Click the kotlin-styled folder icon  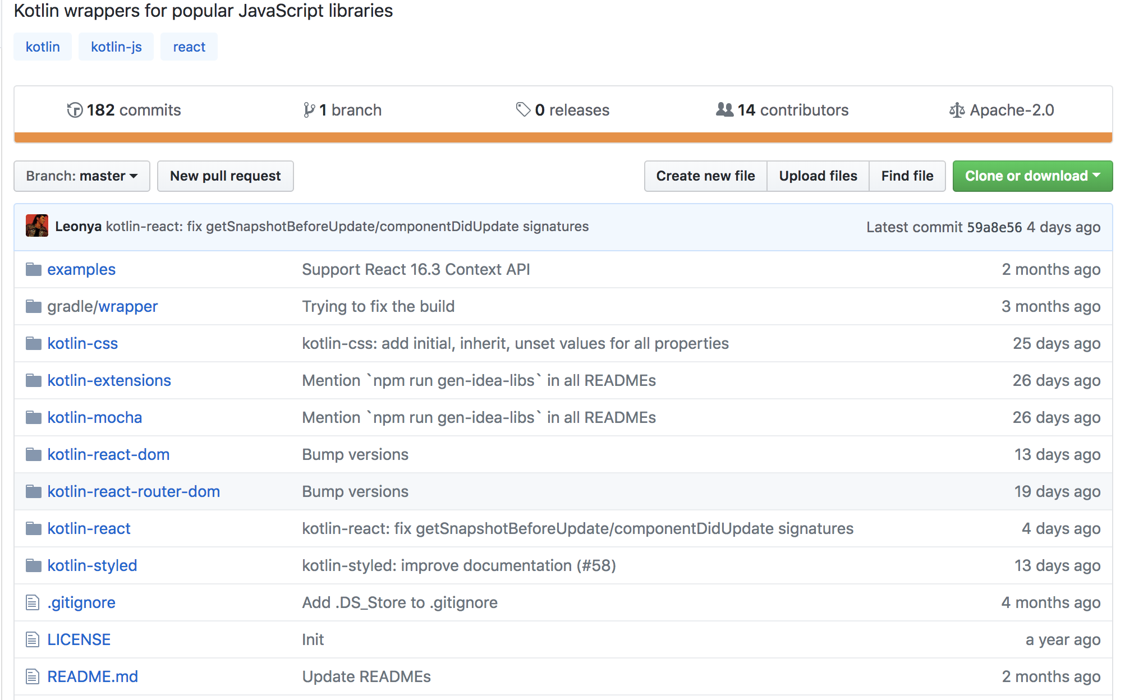pyautogui.click(x=34, y=565)
